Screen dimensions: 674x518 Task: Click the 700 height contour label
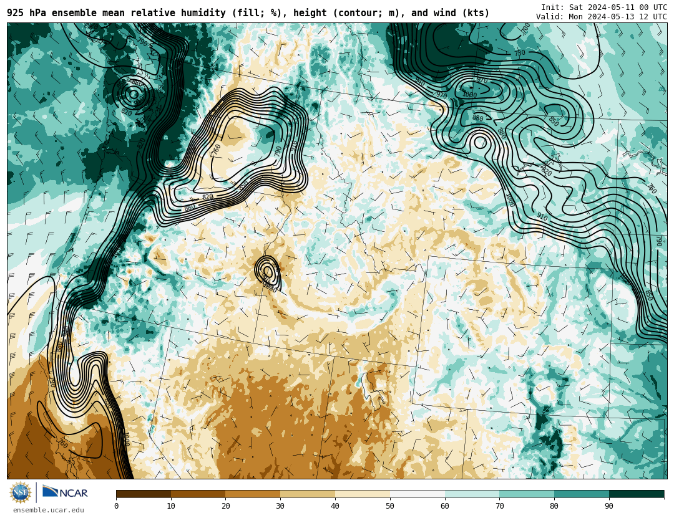tap(525, 29)
